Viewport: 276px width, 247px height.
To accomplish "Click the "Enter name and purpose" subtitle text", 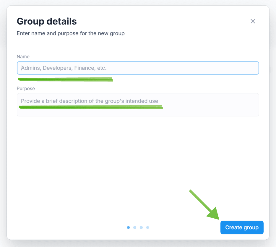I will click(x=71, y=33).
